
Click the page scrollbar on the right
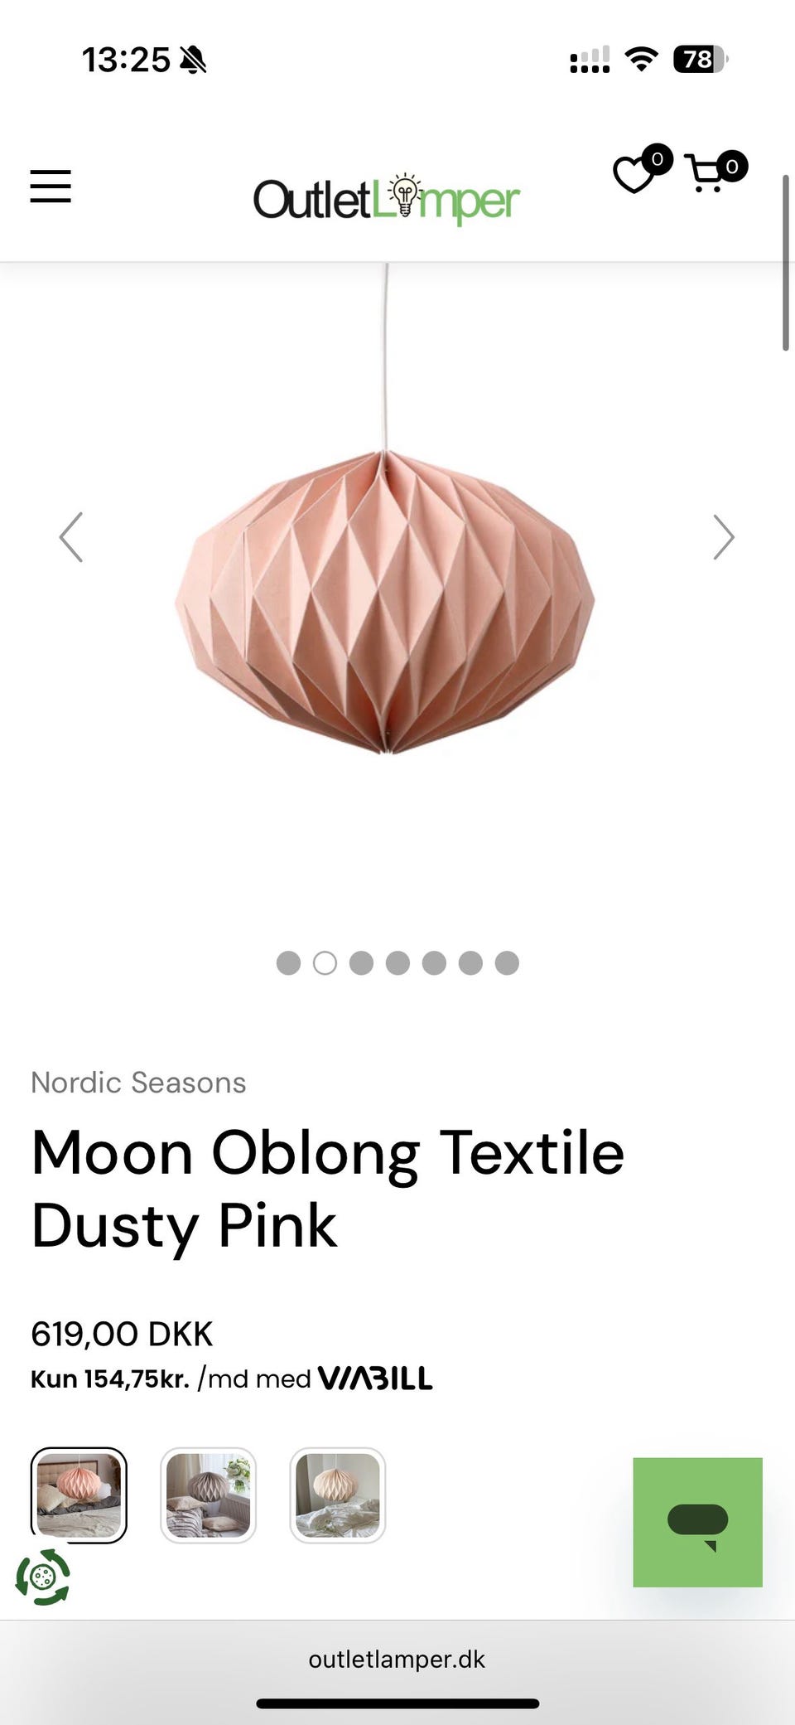785,263
